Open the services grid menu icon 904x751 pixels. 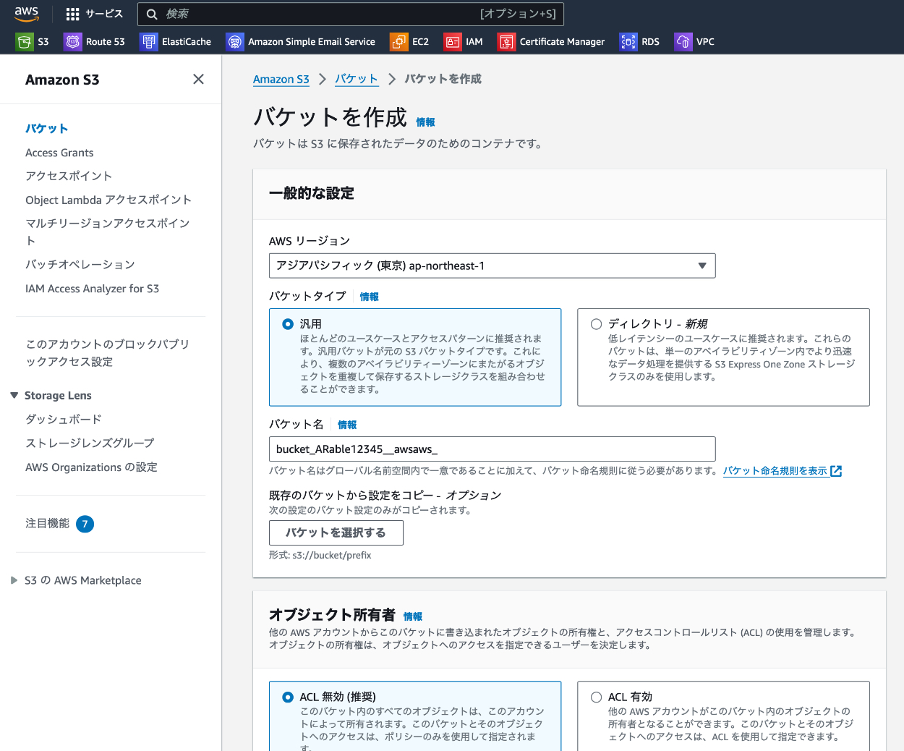72,14
